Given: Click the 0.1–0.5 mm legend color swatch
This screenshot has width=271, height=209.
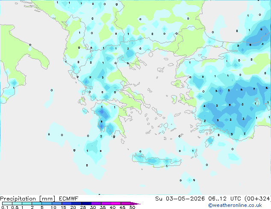Looking at the screenshot, I should pyautogui.click(x=7, y=203).
